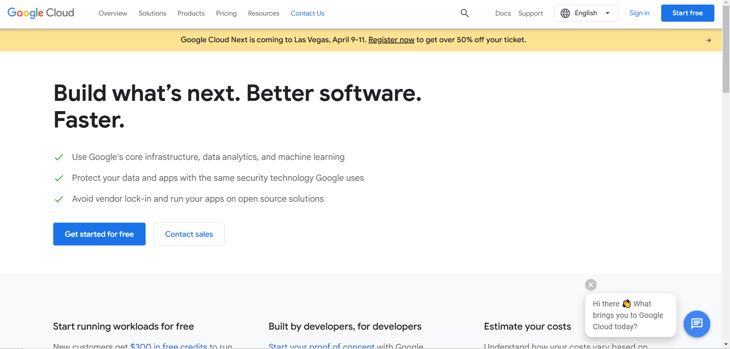
Task: Select the Pricing menu item
Action: [x=226, y=13]
